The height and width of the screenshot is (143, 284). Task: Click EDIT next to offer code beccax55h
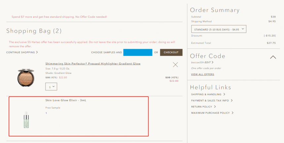[209, 62]
